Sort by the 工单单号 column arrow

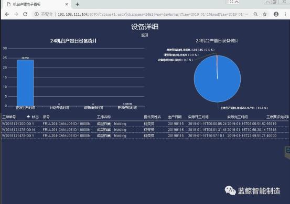(28, 117)
